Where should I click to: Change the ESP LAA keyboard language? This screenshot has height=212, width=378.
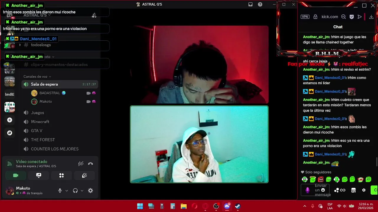[330, 206]
